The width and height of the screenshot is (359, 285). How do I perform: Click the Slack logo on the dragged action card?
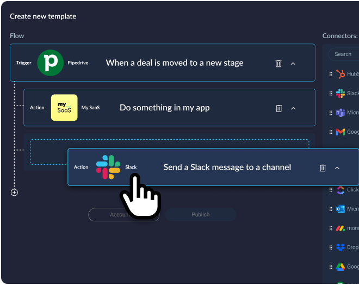pyautogui.click(x=108, y=167)
